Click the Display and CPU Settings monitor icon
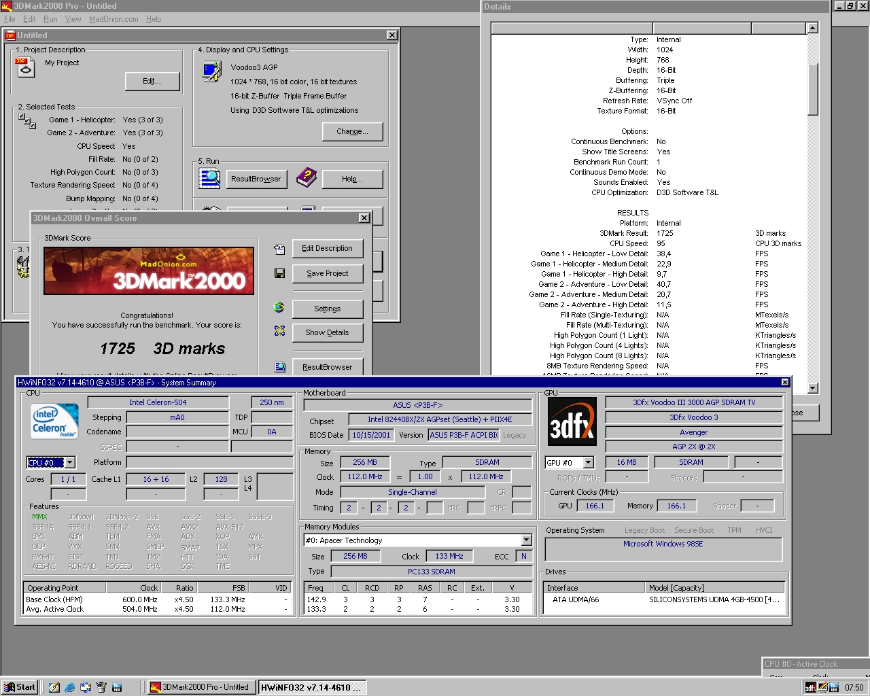The image size is (870, 696). click(x=211, y=70)
